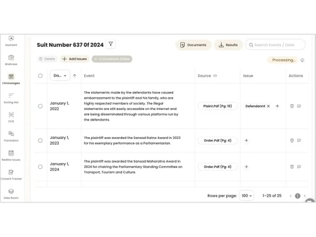Check the January 1, 2024 row checkbox

(40, 167)
